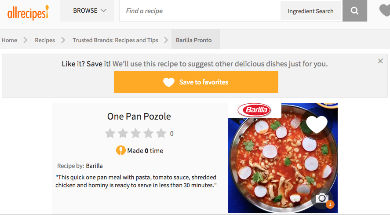Viewport: 390px width, 215px height.
Task: Click the orange Made It spoon icon
Action: (121, 151)
